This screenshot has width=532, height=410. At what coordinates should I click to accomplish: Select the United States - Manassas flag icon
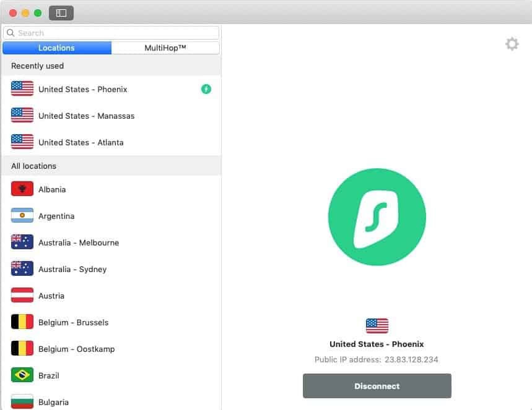[x=22, y=115]
